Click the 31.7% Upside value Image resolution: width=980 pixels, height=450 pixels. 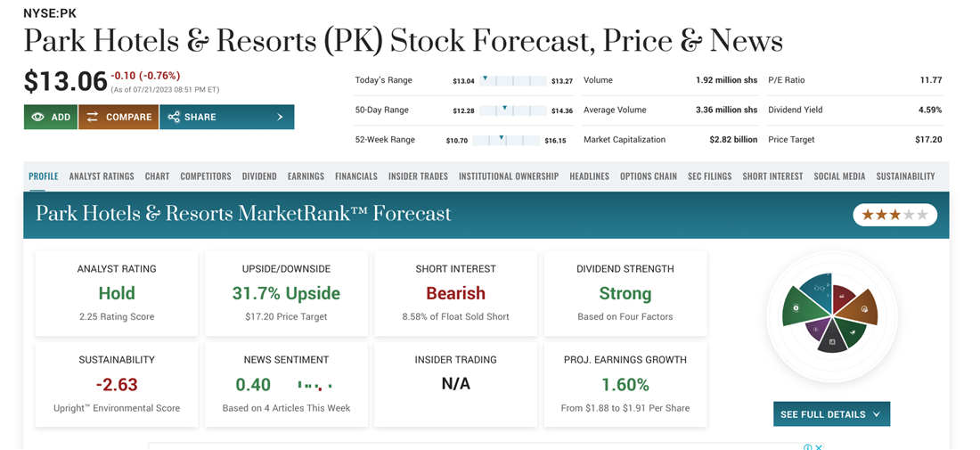coord(286,293)
